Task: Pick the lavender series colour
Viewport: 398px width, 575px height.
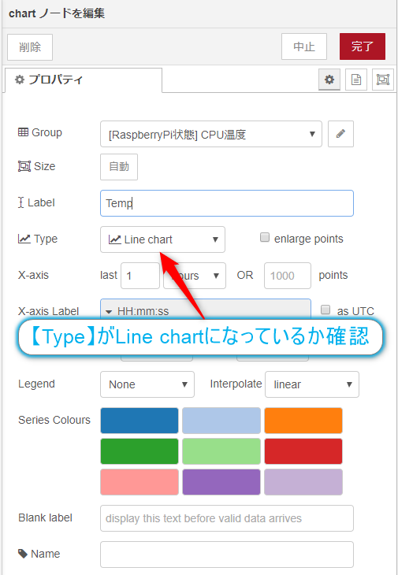Action: click(303, 482)
